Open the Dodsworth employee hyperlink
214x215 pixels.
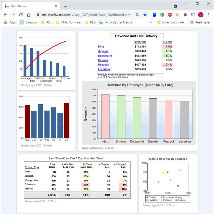[x=105, y=56]
